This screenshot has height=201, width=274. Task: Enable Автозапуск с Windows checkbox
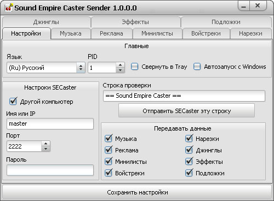point(197,67)
